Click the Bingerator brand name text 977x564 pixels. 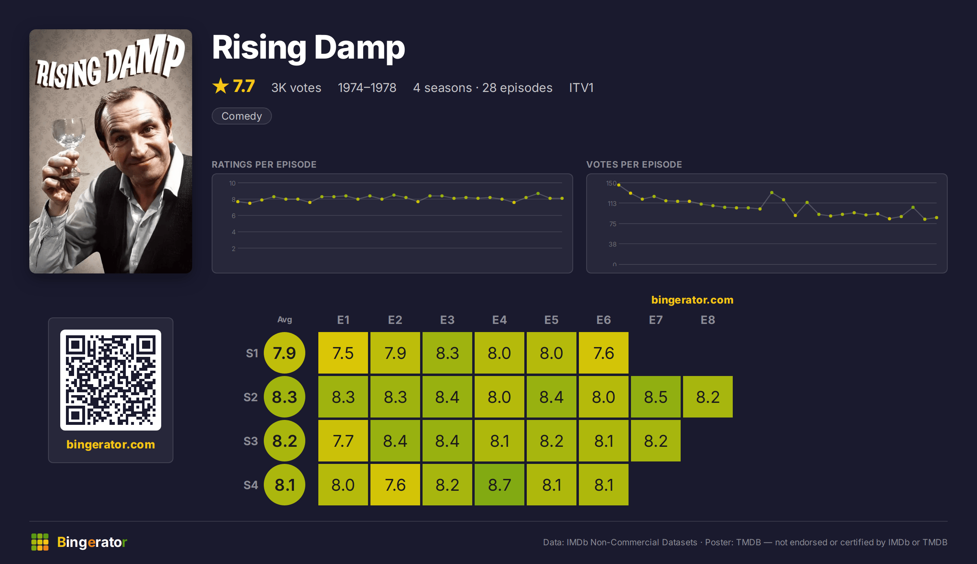coord(92,542)
